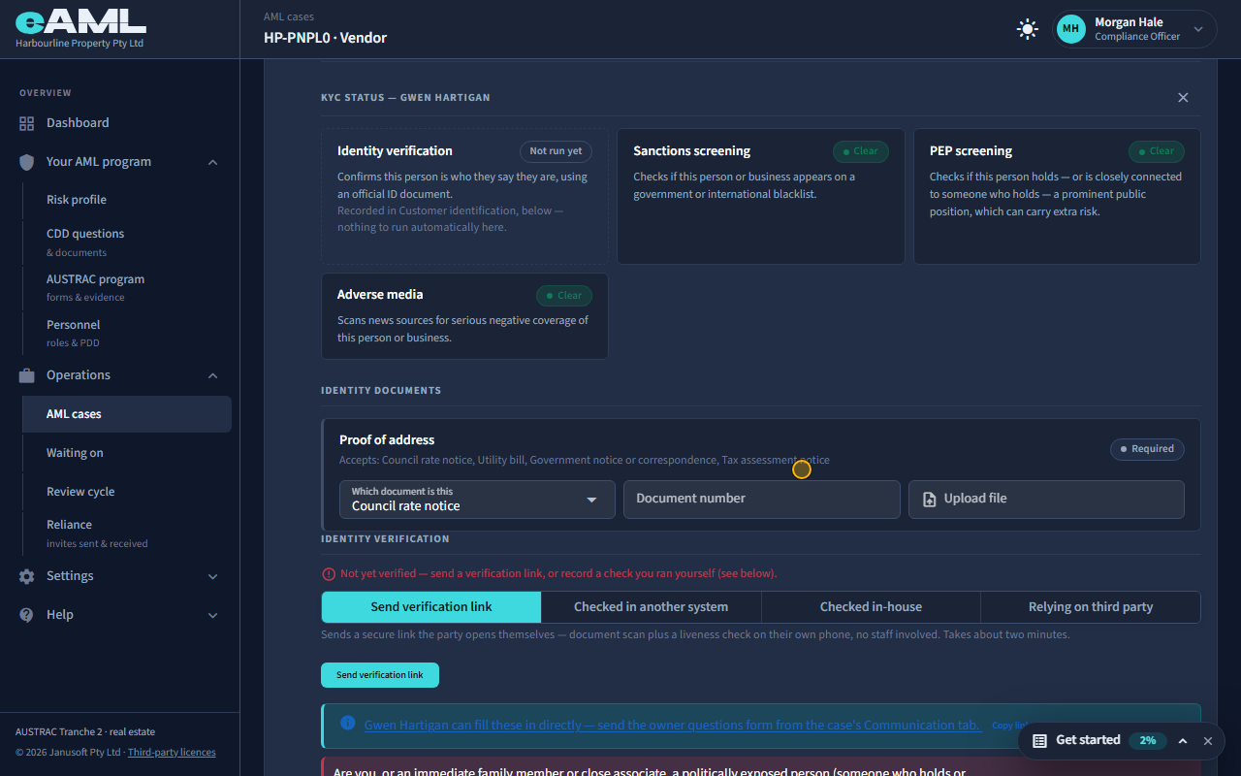
Task: Click the Identity verification Not run yet badge
Action: (x=556, y=151)
